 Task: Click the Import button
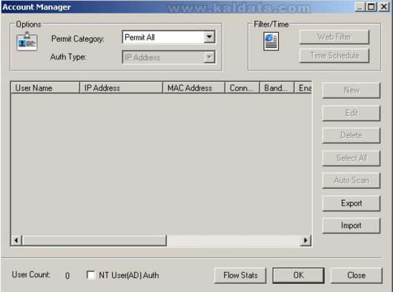tap(351, 225)
